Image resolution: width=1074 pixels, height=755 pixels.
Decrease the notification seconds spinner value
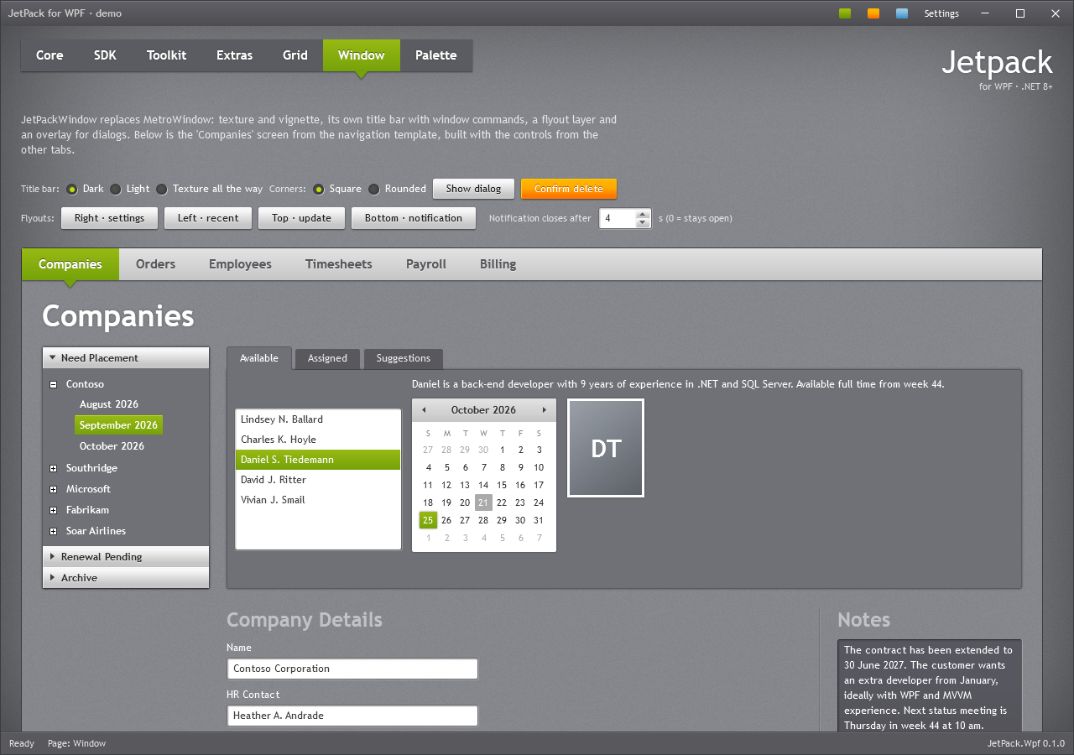(643, 223)
